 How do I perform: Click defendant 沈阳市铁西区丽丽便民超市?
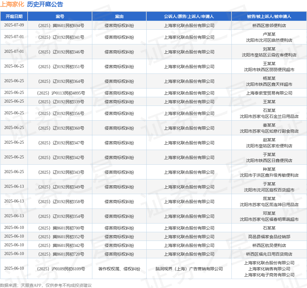(269, 70)
